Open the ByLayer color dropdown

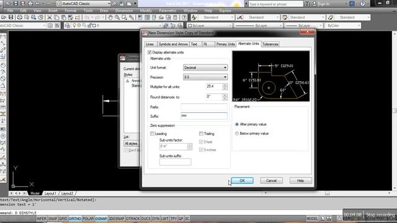[x=210, y=25]
